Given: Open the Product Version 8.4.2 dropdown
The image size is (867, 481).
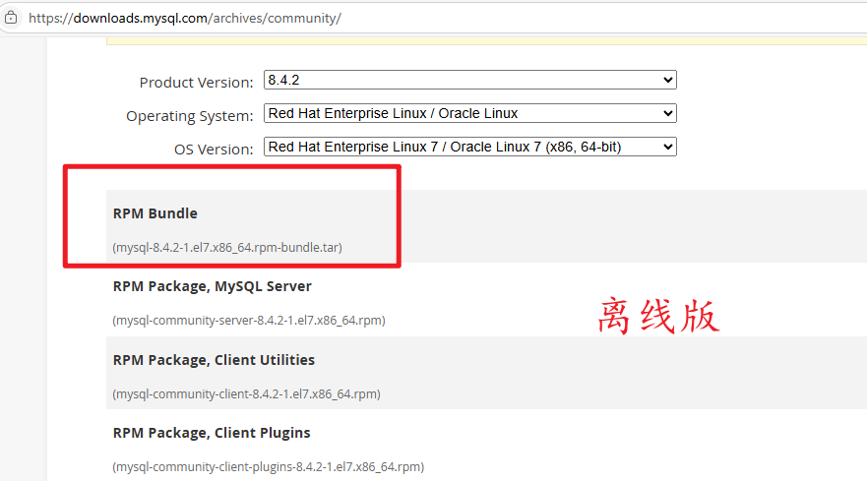Looking at the screenshot, I should click(x=470, y=81).
